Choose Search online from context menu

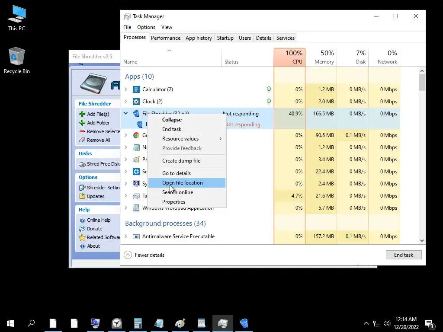[187, 192]
